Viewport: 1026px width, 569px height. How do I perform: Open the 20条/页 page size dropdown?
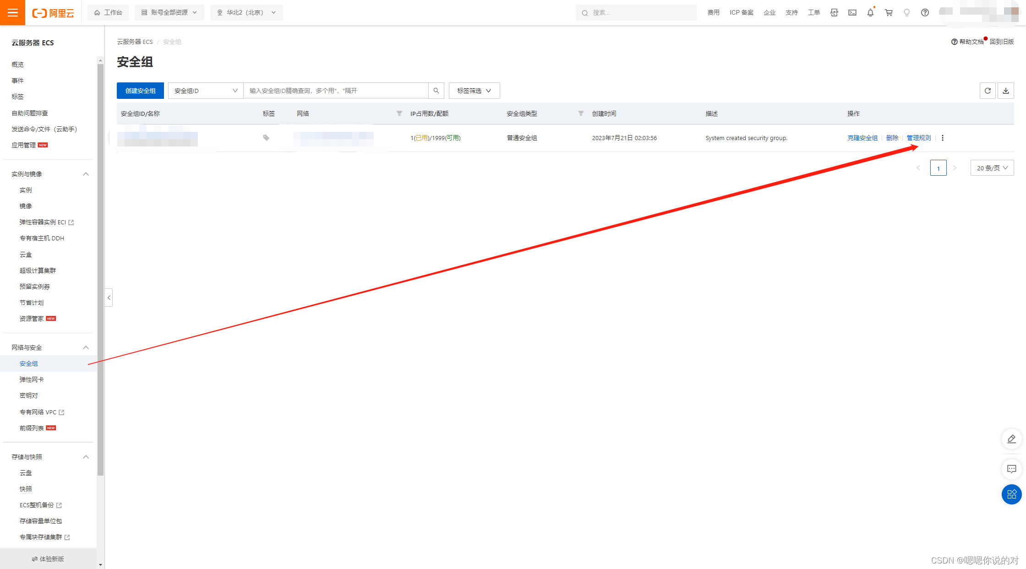[x=992, y=168]
